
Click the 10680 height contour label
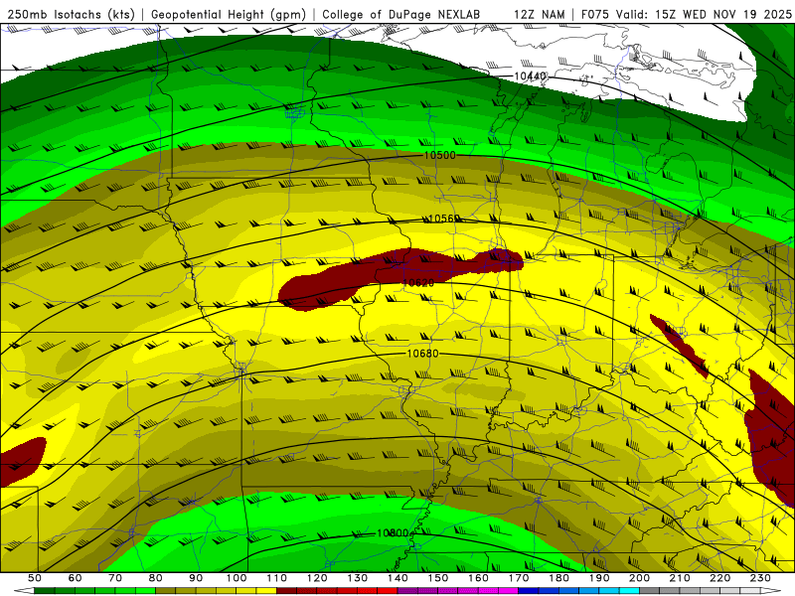[x=423, y=354]
